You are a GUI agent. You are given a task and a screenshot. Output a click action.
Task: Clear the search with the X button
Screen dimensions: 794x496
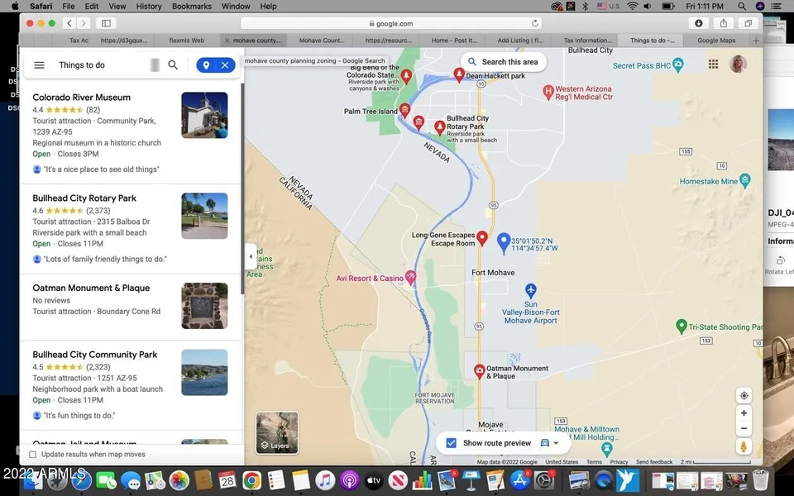pos(225,65)
